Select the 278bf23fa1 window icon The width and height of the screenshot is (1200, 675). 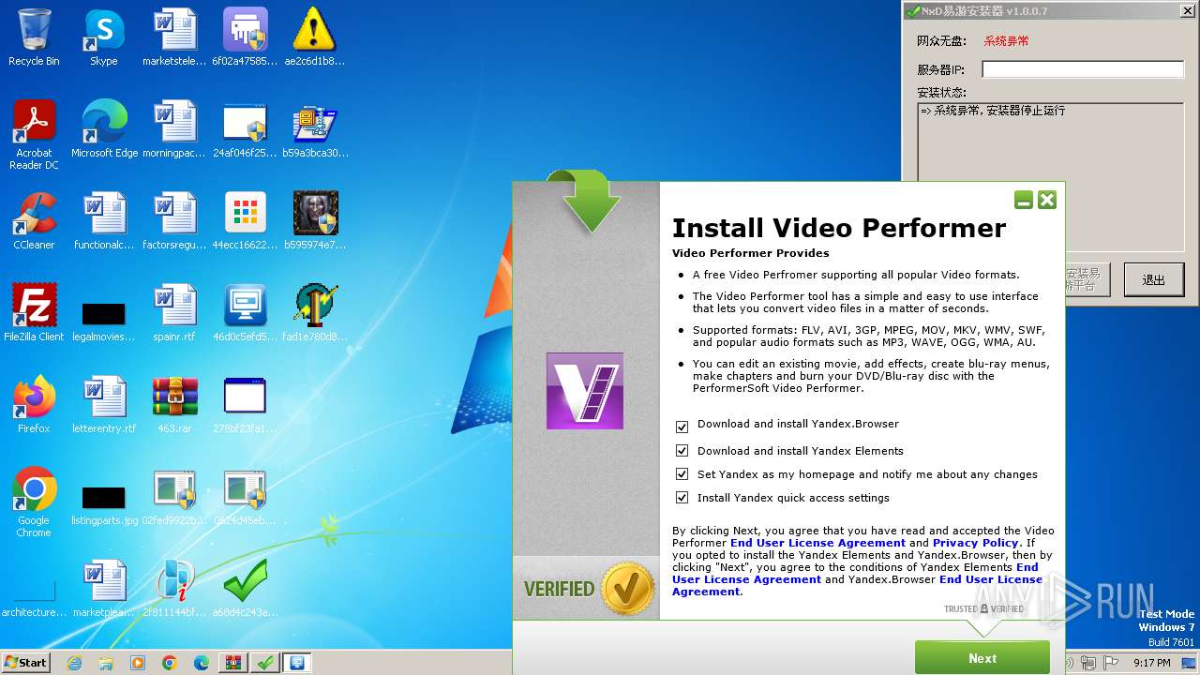click(245, 405)
